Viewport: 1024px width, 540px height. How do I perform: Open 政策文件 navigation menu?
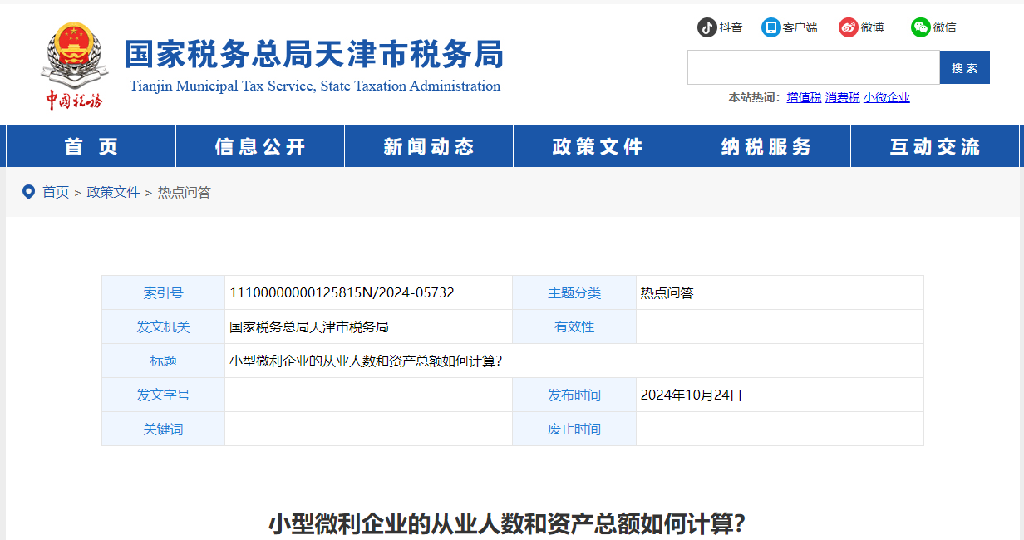[x=598, y=147]
